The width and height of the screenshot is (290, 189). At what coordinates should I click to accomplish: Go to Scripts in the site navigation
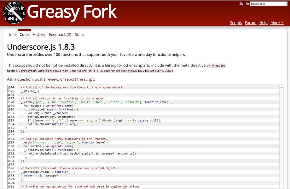pos(236,23)
